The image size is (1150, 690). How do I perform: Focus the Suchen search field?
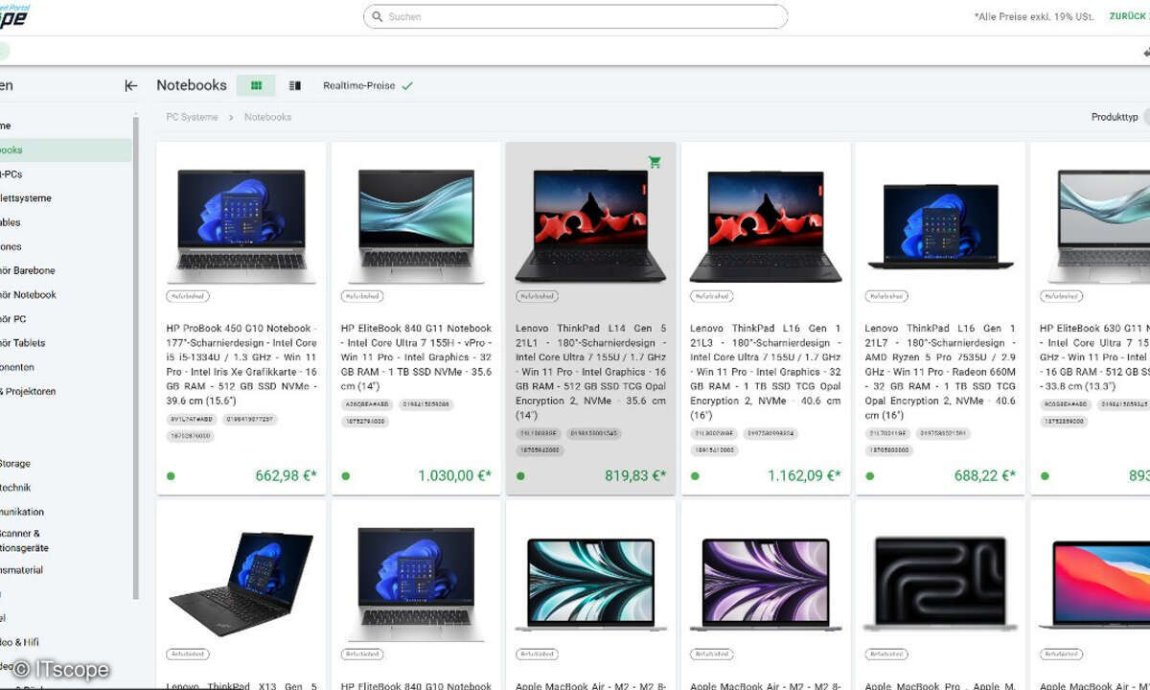(575, 16)
